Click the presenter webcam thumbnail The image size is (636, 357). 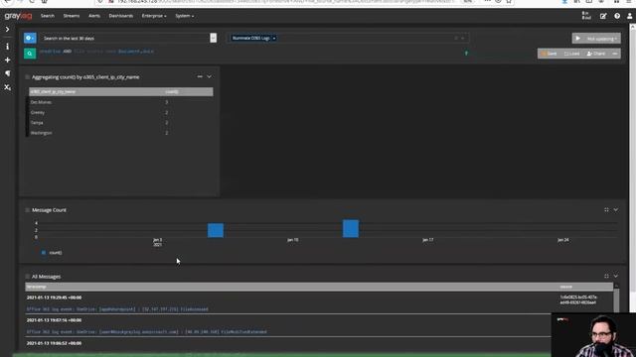[x=593, y=335]
